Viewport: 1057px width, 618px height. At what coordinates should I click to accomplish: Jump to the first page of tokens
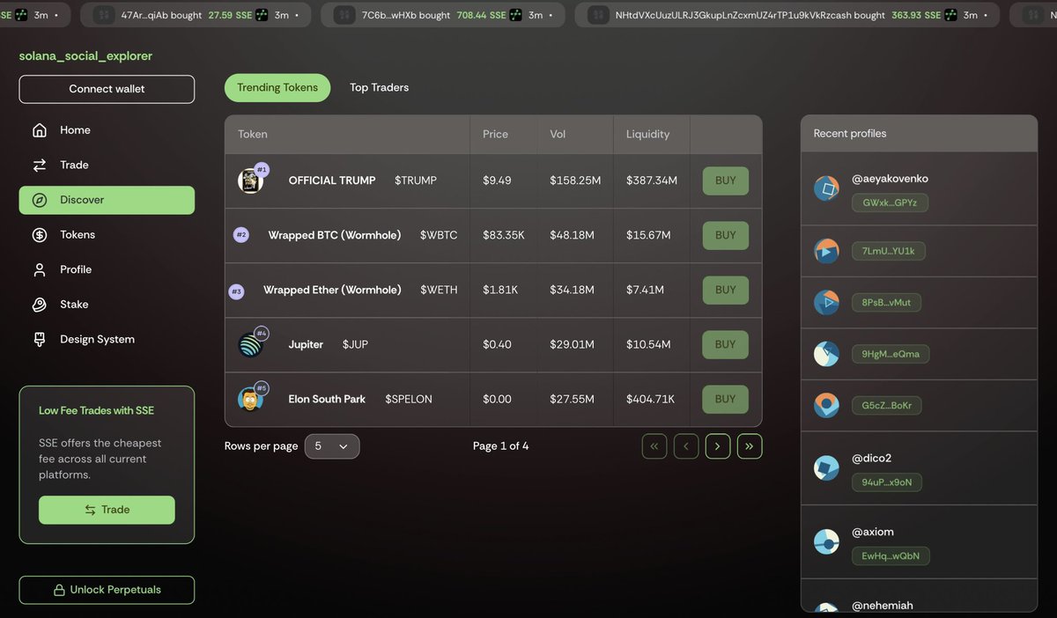pos(654,446)
